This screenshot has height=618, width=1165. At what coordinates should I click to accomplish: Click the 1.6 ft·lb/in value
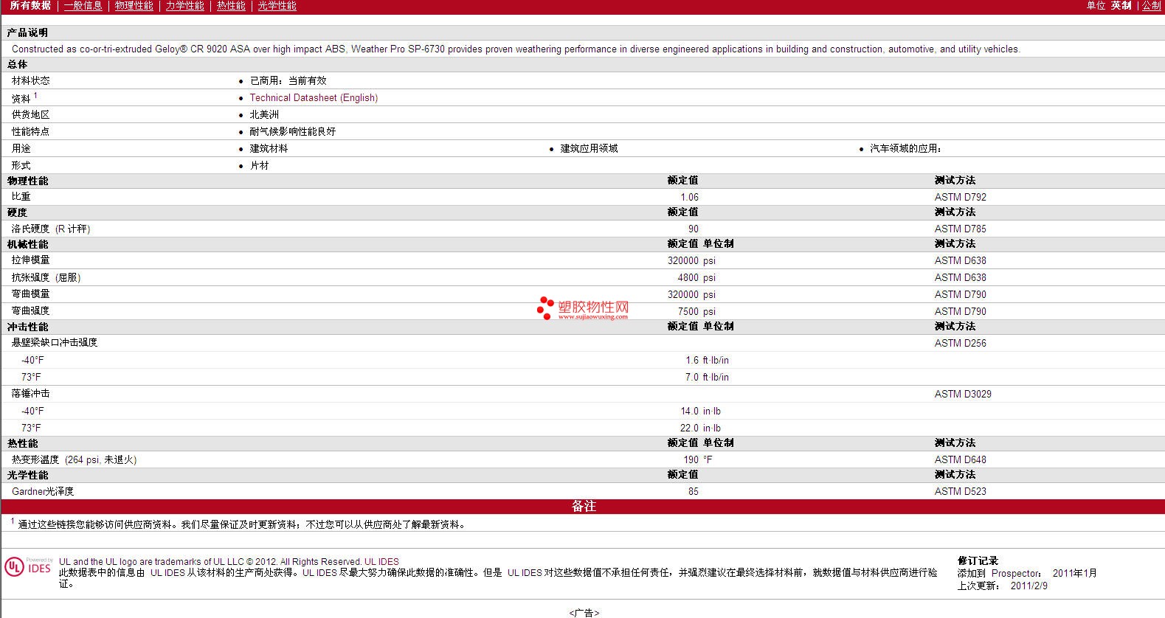[x=707, y=360]
